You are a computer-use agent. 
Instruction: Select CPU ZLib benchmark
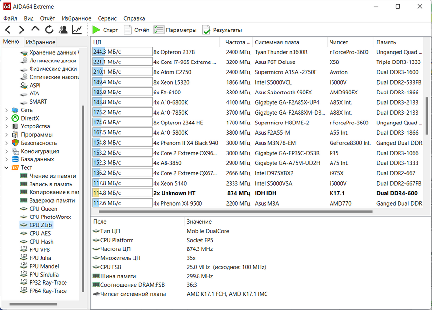(36, 225)
